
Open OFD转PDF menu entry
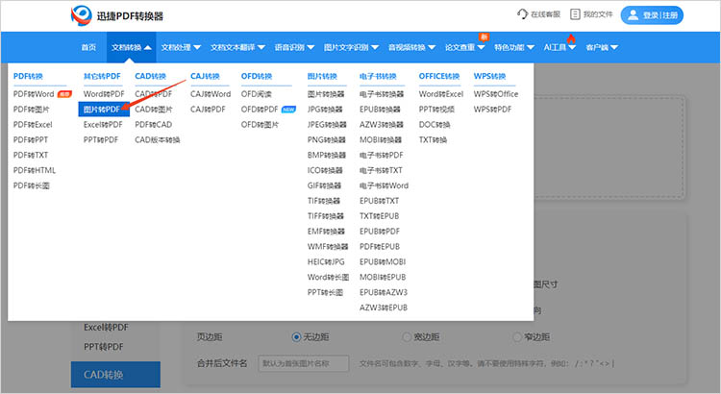260,110
